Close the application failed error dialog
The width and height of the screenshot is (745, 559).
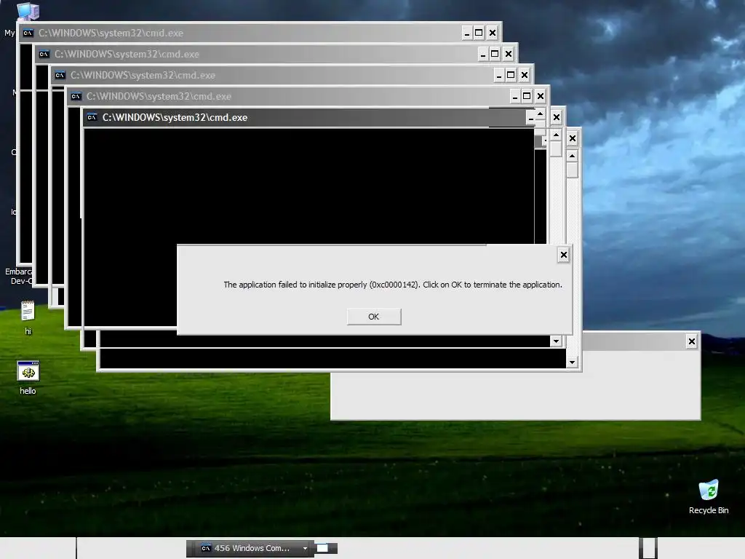564,255
